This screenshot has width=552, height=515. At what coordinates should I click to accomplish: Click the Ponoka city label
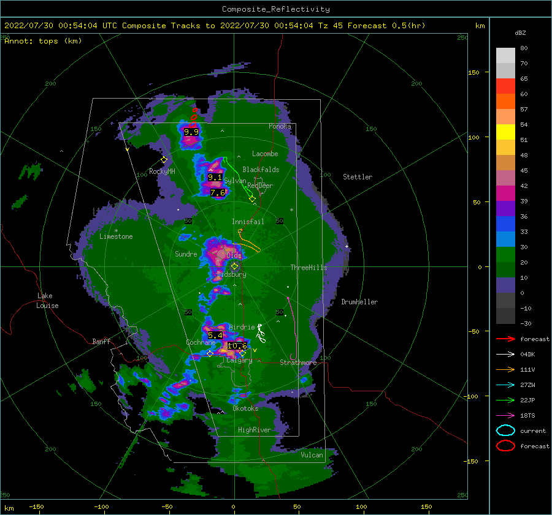point(280,126)
